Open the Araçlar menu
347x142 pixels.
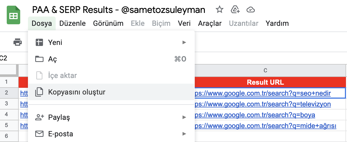(210, 23)
